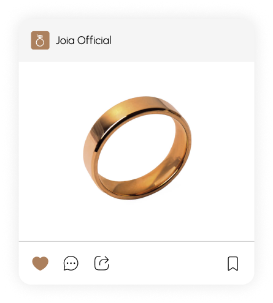
Task: Toggle the bookmark outline icon
Action: point(233,264)
